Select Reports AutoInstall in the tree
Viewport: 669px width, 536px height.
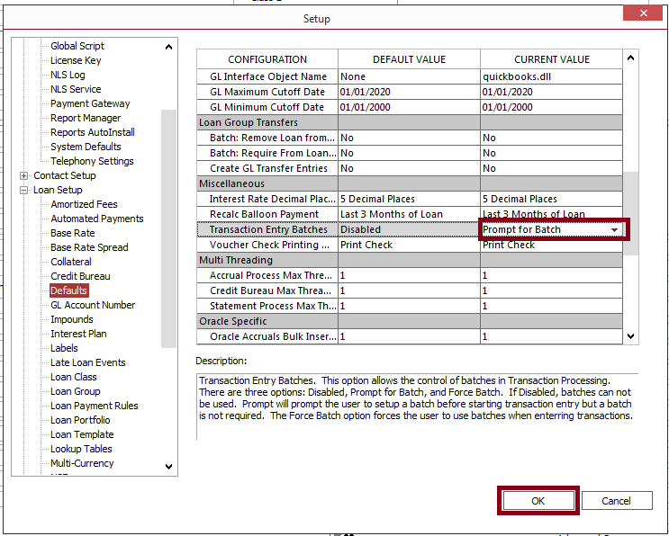click(x=93, y=132)
